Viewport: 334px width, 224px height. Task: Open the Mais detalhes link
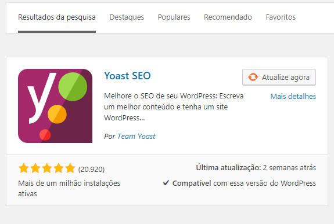(x=293, y=97)
